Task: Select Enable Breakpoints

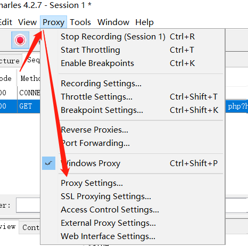Action: [x=133, y=63]
